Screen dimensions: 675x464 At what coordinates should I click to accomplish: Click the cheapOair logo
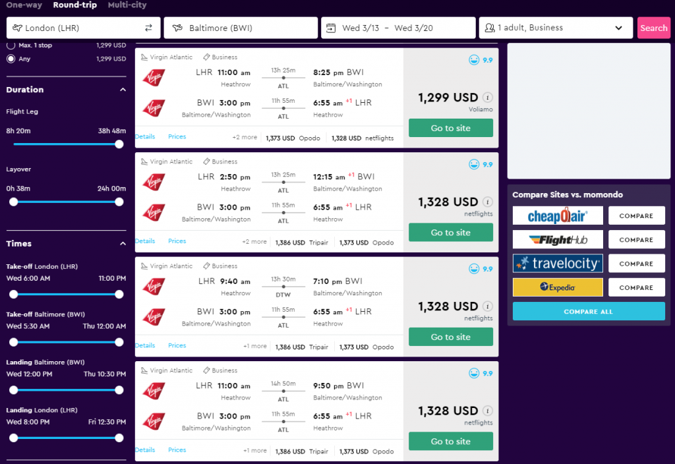tap(558, 216)
